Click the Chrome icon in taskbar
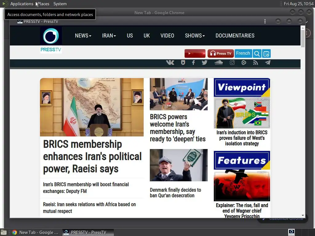315x236 pixels. (14, 232)
